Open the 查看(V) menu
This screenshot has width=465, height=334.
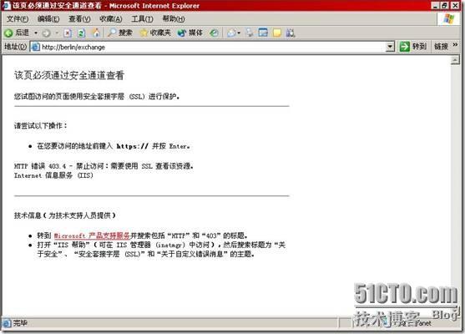79,19
